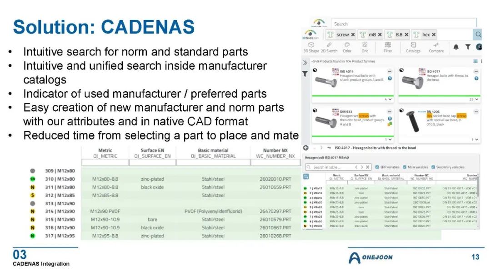Click the green-orange squares icon on DIN 933 card

(390, 124)
